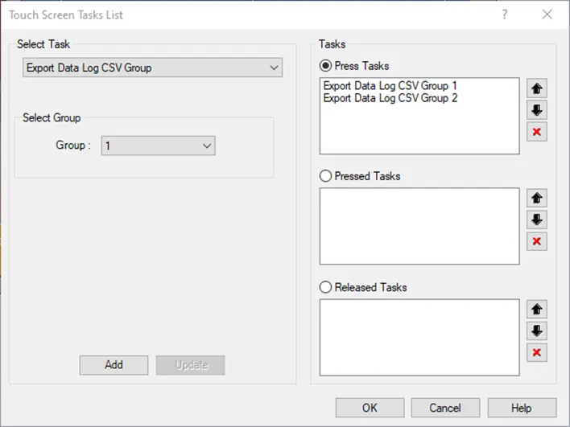Close the Touch Screen Tasks List dialog
Image resolution: width=570 pixels, height=427 pixels.
(x=547, y=14)
